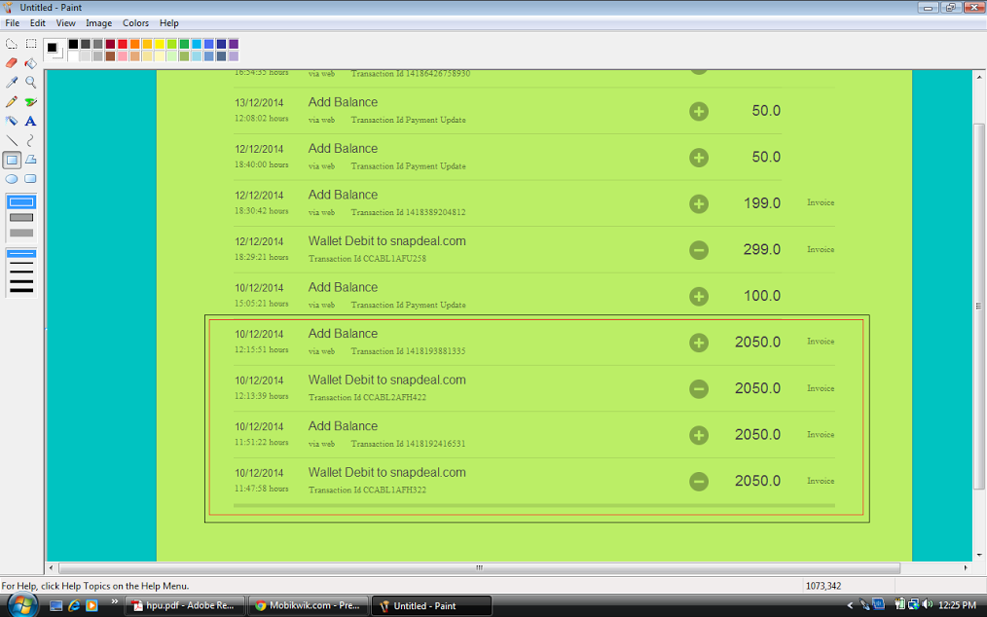Activate the Magnifier tool

click(30, 83)
